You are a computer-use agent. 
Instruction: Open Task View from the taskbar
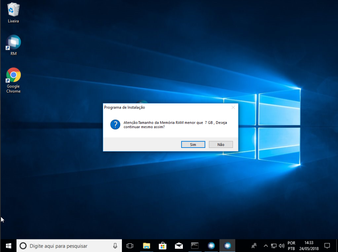click(x=130, y=246)
